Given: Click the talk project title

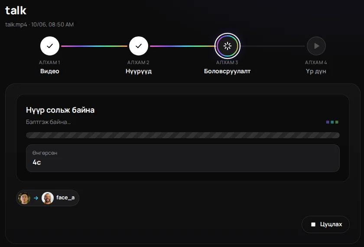Looking at the screenshot, I should click(x=16, y=10).
